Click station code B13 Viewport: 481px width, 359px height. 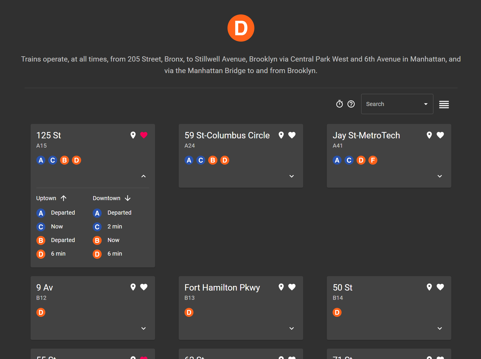click(190, 298)
